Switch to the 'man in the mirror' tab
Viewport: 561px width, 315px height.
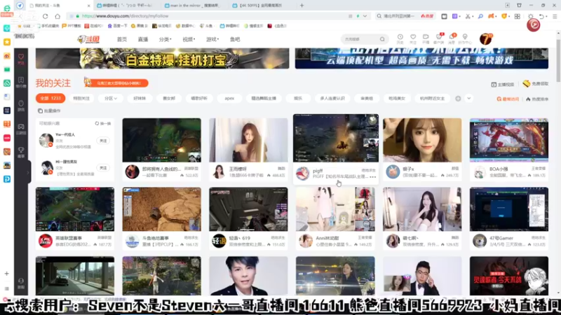(193, 6)
